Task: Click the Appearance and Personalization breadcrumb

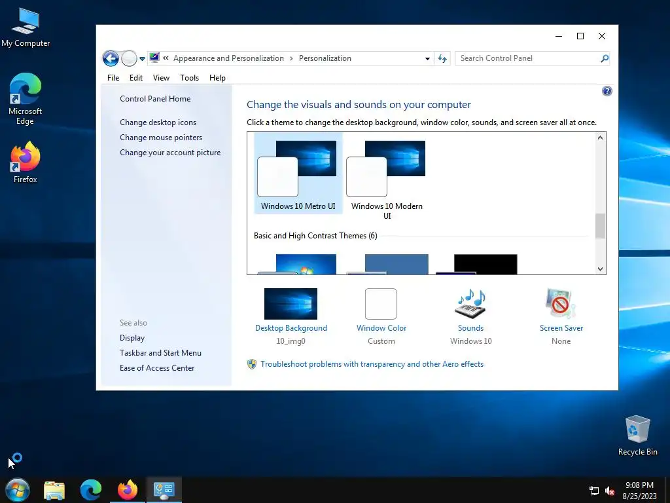Action: pyautogui.click(x=228, y=58)
